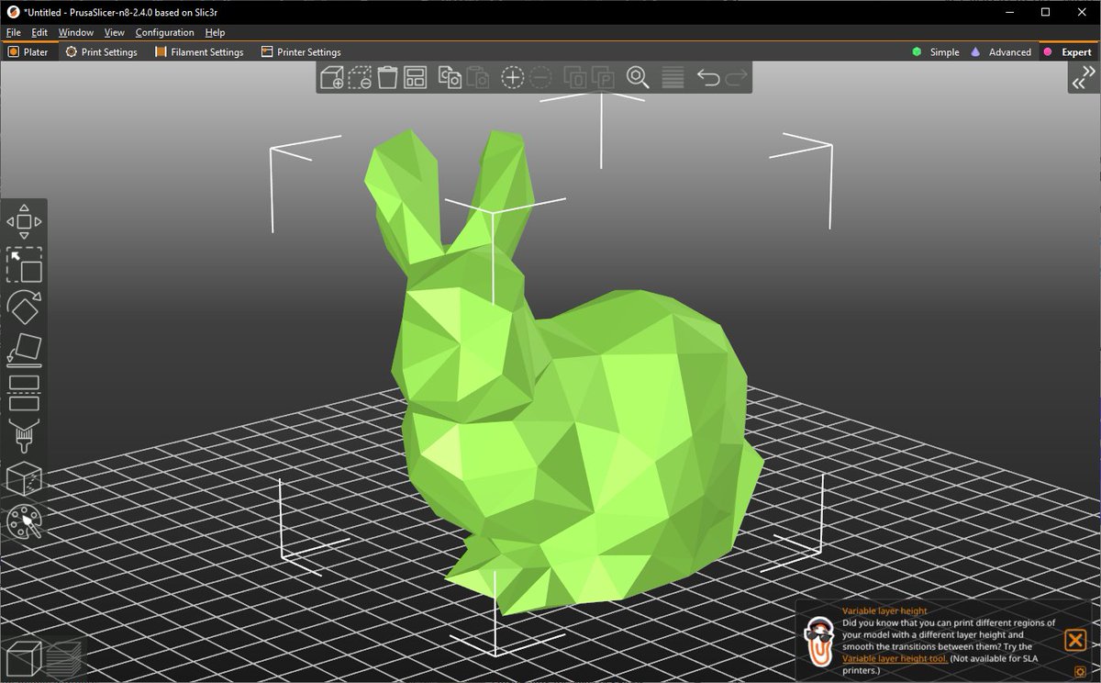This screenshot has width=1101, height=683.
Task: Switch to the Plater tab
Action: coord(28,52)
